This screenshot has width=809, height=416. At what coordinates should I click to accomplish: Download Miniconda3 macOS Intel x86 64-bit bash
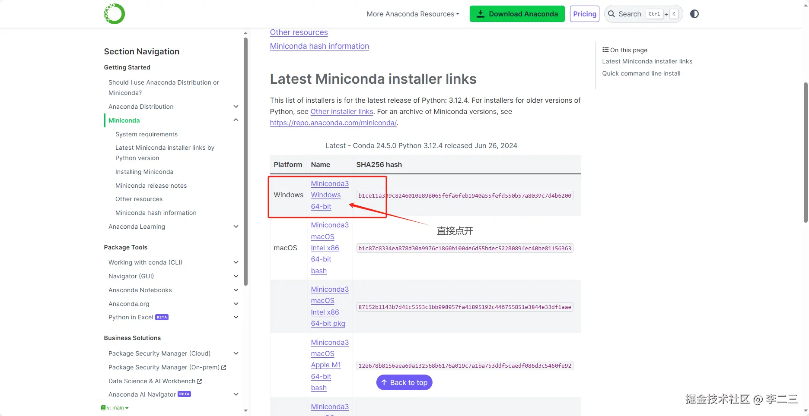[330, 248]
